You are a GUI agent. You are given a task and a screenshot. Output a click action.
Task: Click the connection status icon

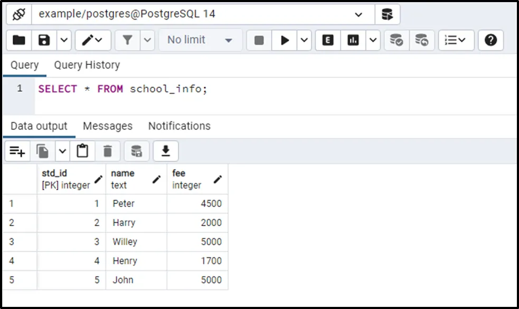[19, 14]
